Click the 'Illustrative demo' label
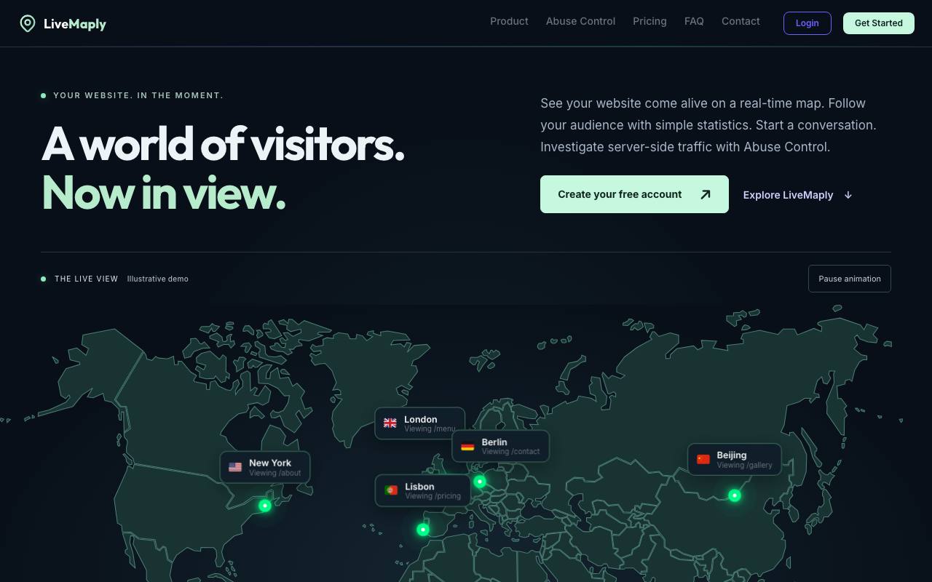 [x=157, y=279]
